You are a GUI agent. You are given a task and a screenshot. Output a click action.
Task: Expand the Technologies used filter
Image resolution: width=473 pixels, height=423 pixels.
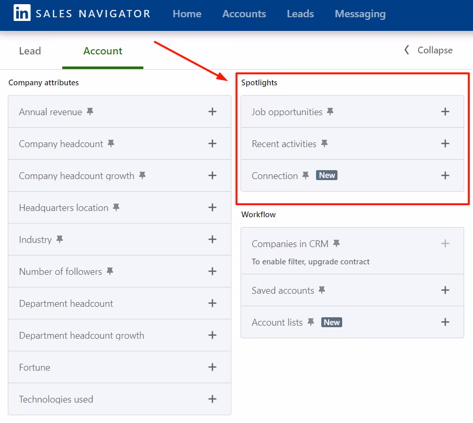click(212, 399)
